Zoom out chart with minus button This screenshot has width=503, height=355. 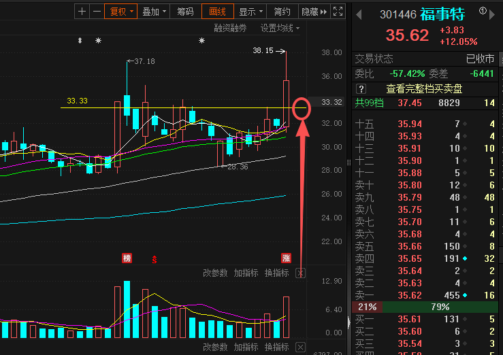(x=97, y=12)
